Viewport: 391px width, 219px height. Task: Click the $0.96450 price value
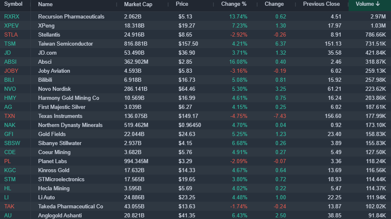[190, 125]
